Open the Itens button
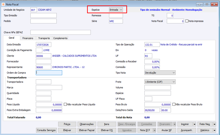This screenshot has width=220, height=135. coord(107,124)
